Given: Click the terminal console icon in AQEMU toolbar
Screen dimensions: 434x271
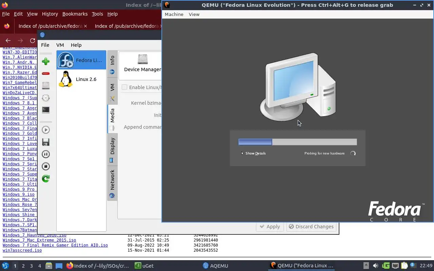Looking at the screenshot, I should pos(46,110).
